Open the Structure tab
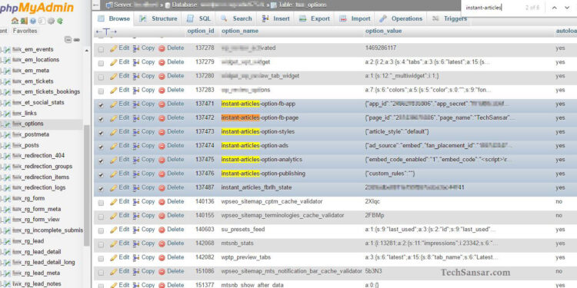577x288 pixels. 158,18
